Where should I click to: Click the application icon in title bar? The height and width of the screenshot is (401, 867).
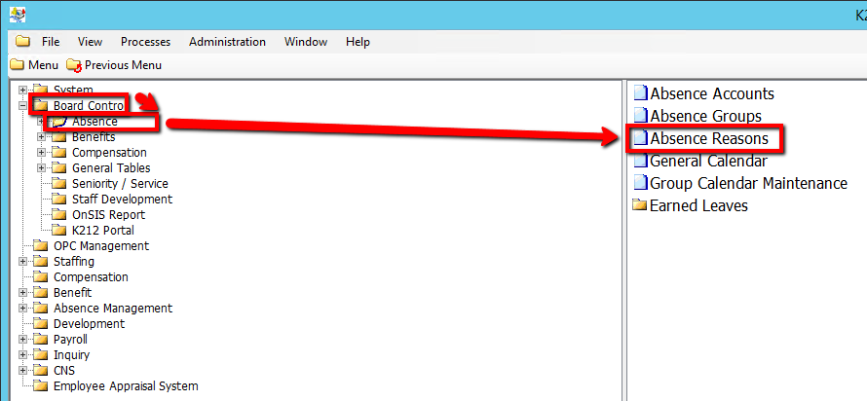tap(17, 15)
